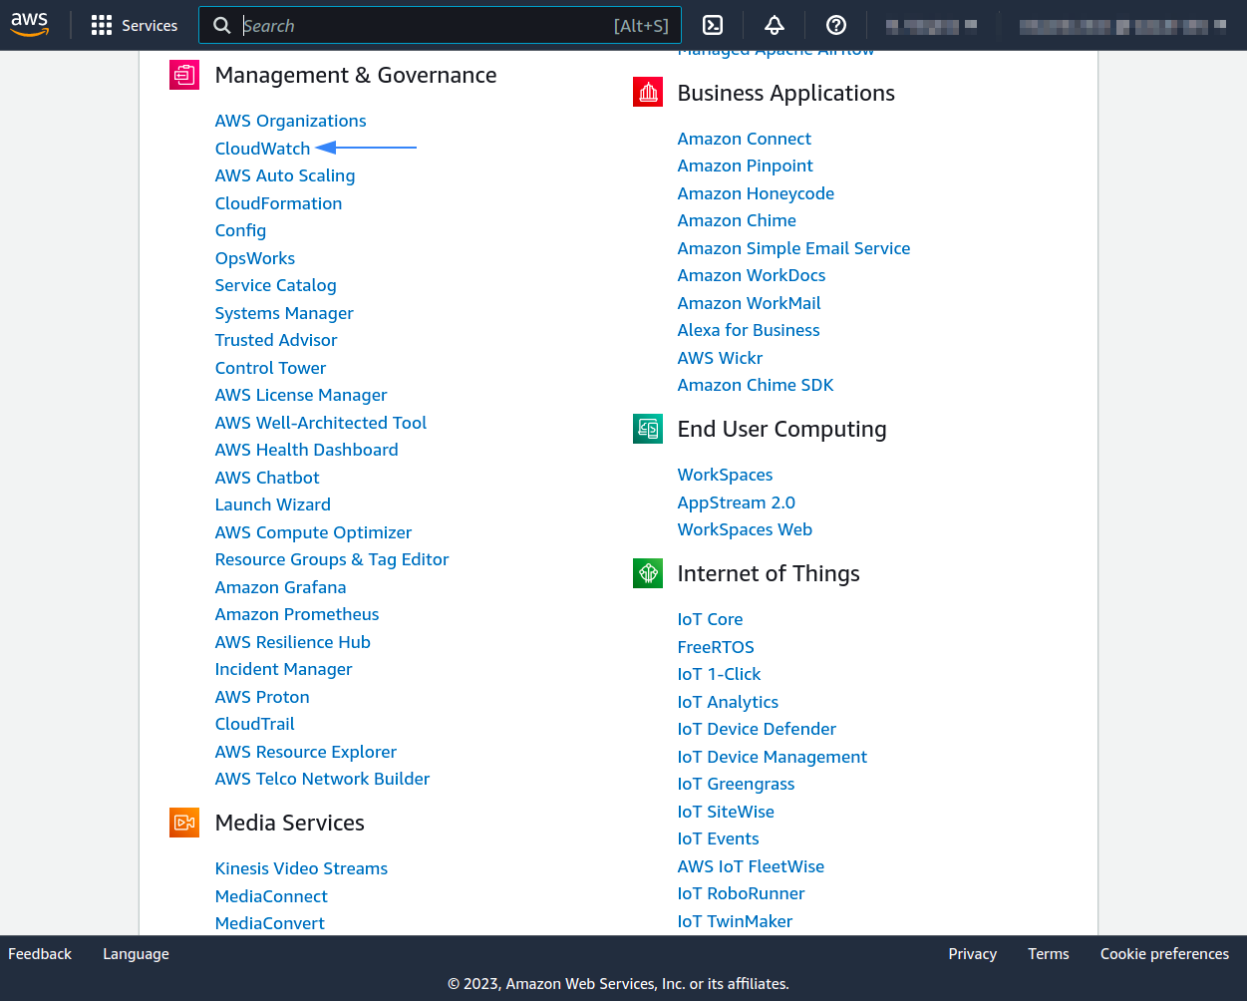Viewport: 1247px width, 1001px height.
Task: Open IoT Core
Action: 710,619
